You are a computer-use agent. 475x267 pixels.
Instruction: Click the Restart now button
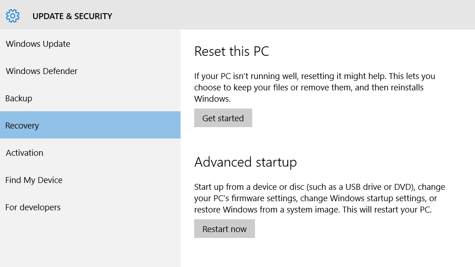(x=225, y=229)
